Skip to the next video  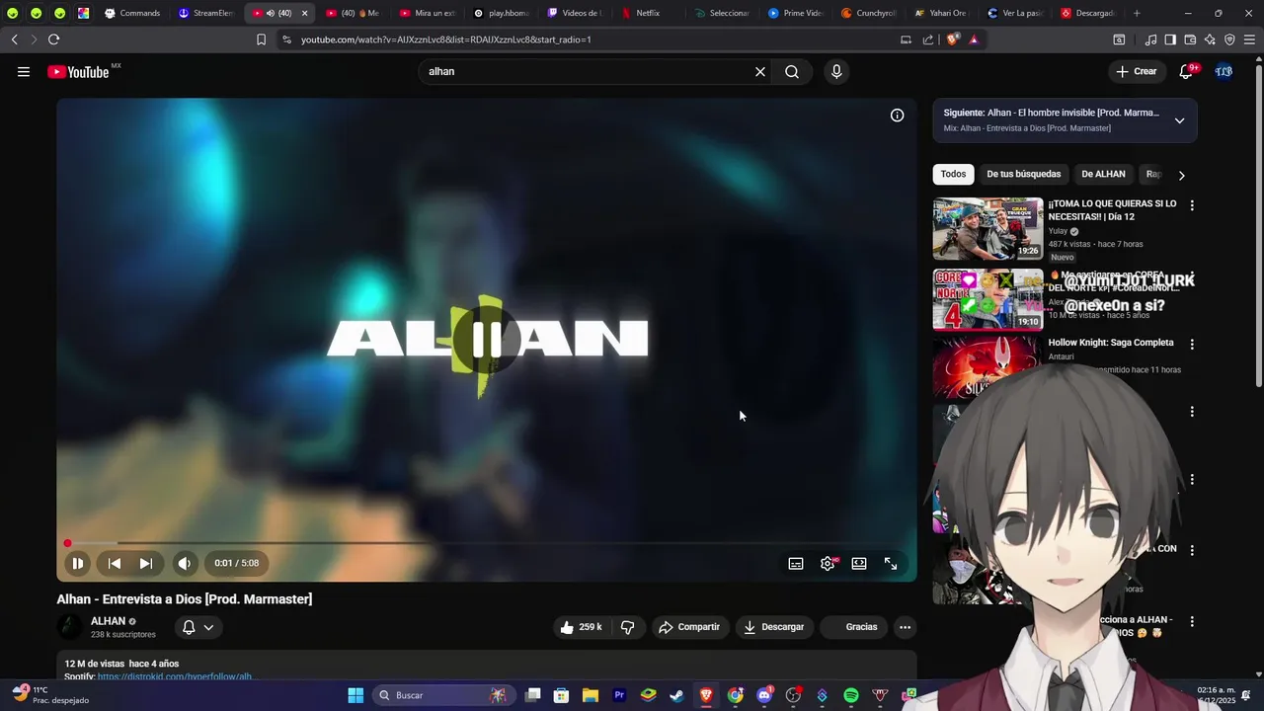coord(145,563)
